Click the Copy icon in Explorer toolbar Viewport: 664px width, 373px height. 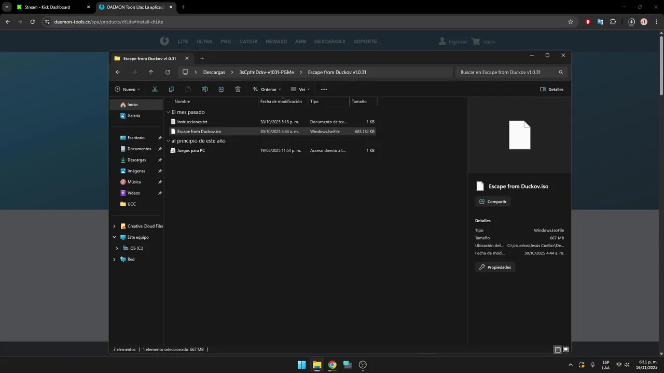click(x=171, y=89)
